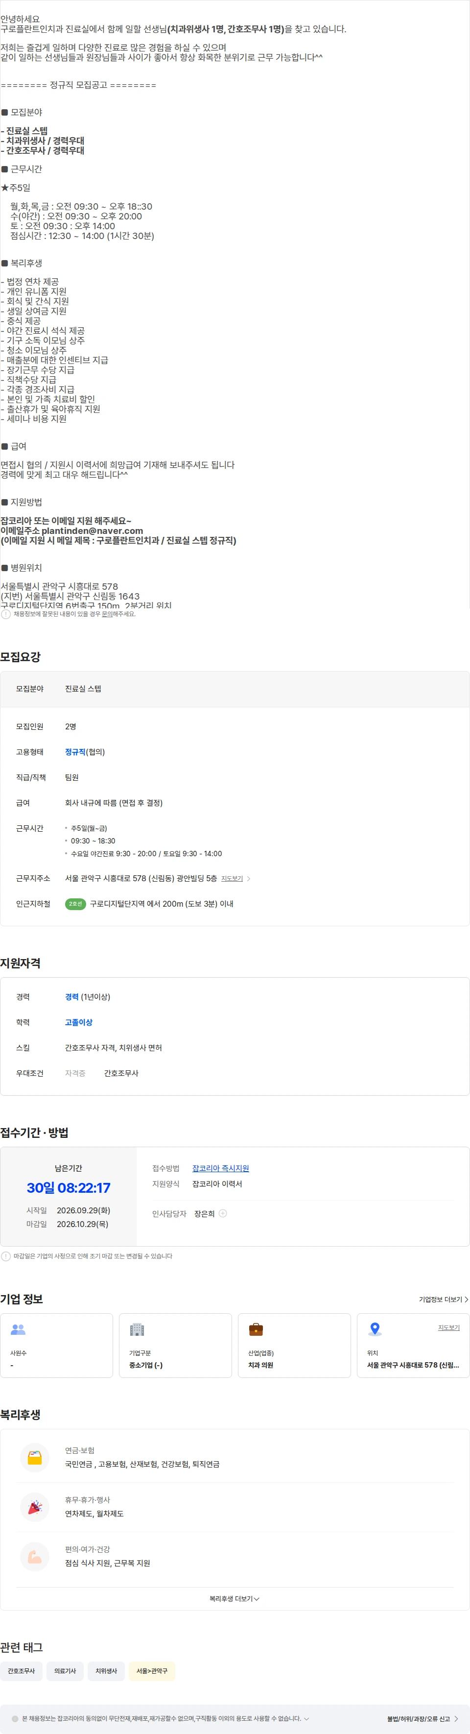Image resolution: width=470 pixels, height=1734 pixels.
Task: Click the 정규직 employment type link
Action: [x=75, y=752]
